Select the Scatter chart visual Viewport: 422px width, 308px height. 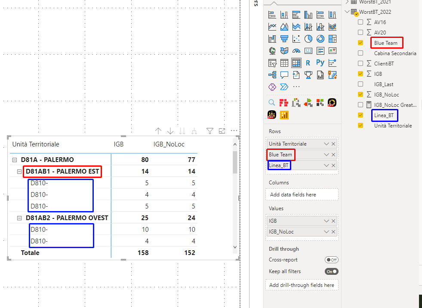[296, 39]
